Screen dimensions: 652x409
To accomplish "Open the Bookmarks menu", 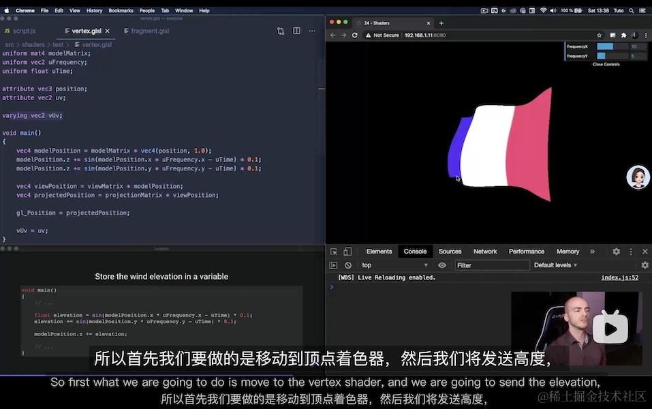I will pyautogui.click(x=121, y=10).
